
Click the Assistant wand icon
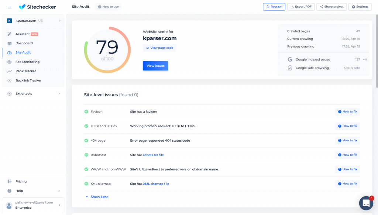9,34
